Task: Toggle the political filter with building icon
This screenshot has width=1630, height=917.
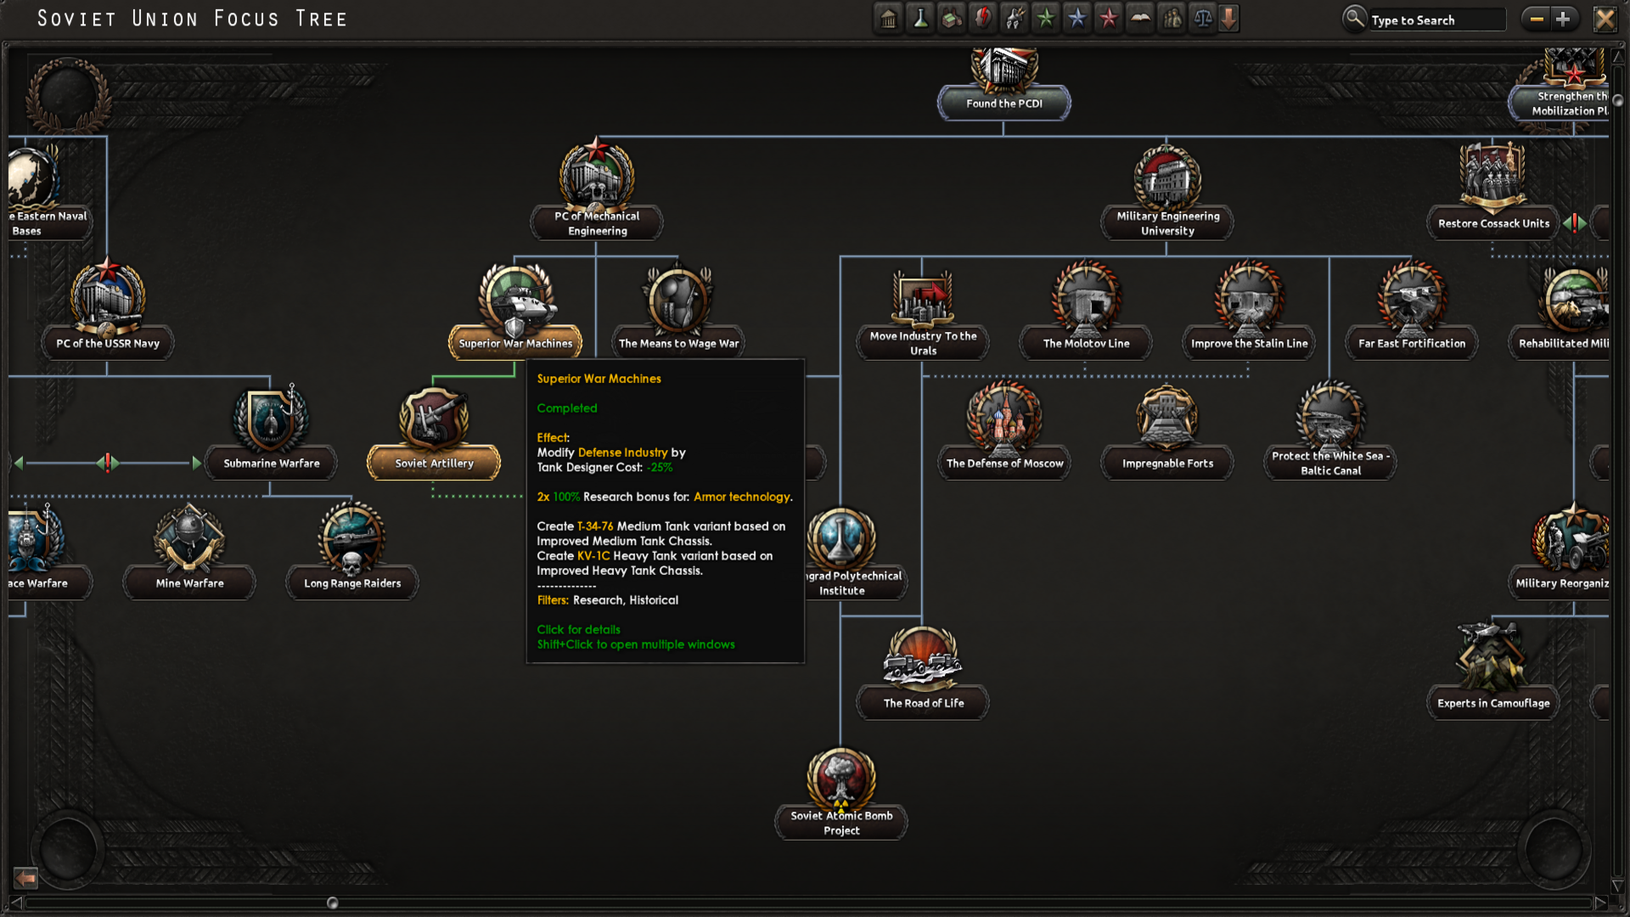Action: click(889, 18)
